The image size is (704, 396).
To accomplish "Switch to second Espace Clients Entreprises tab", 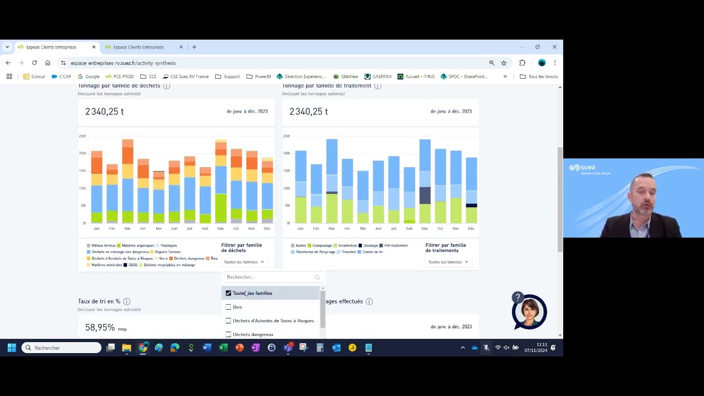I will [x=138, y=47].
